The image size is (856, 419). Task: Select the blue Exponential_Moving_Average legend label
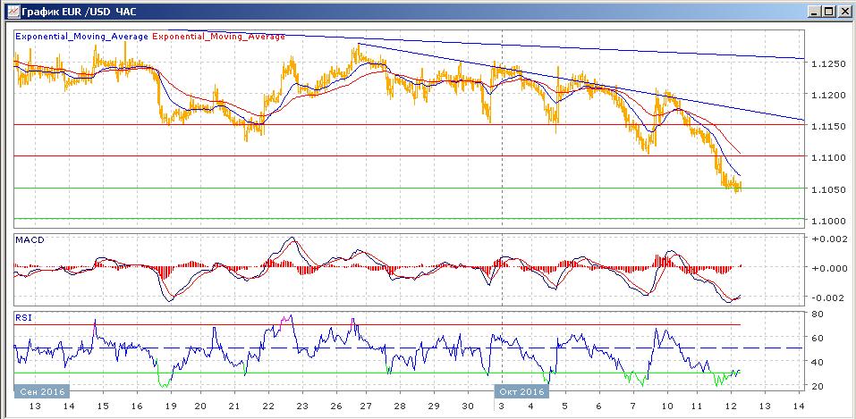coord(82,37)
